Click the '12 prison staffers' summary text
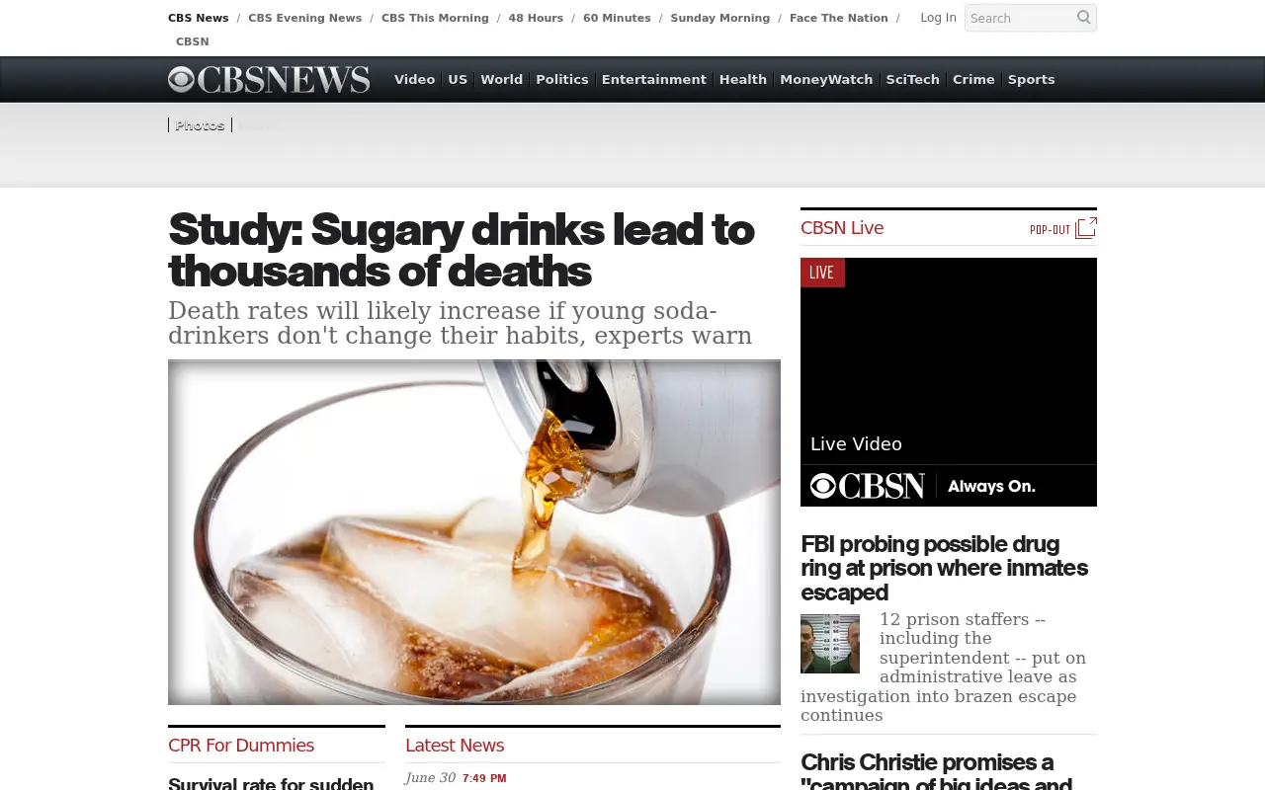Screen dimensions: 1265x790 pyautogui.click(x=943, y=667)
